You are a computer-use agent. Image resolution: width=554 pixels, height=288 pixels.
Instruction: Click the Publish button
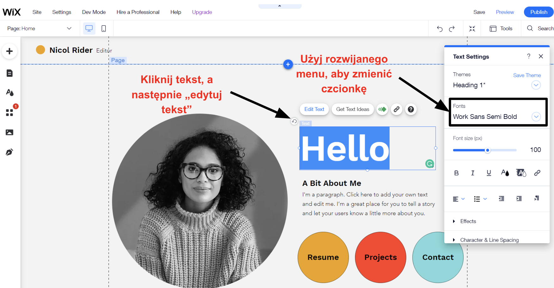pos(539,12)
